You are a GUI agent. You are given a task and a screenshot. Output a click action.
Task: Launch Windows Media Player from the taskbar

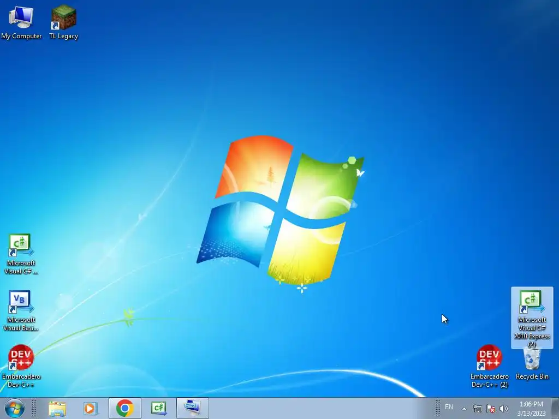tap(90, 408)
